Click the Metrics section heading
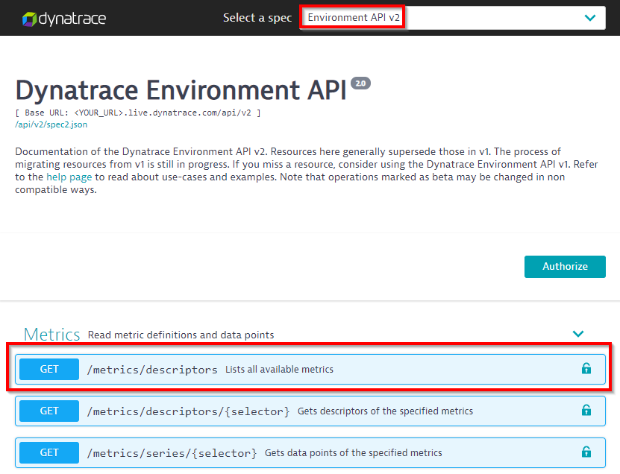The width and height of the screenshot is (620, 474). [x=51, y=335]
